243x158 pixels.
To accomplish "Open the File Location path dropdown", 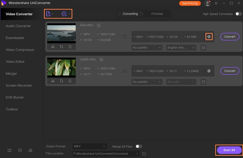I will click(x=106, y=154).
